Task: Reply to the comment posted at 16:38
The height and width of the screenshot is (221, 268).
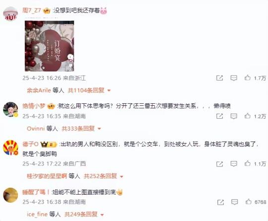Action: pyautogui.click(x=234, y=202)
